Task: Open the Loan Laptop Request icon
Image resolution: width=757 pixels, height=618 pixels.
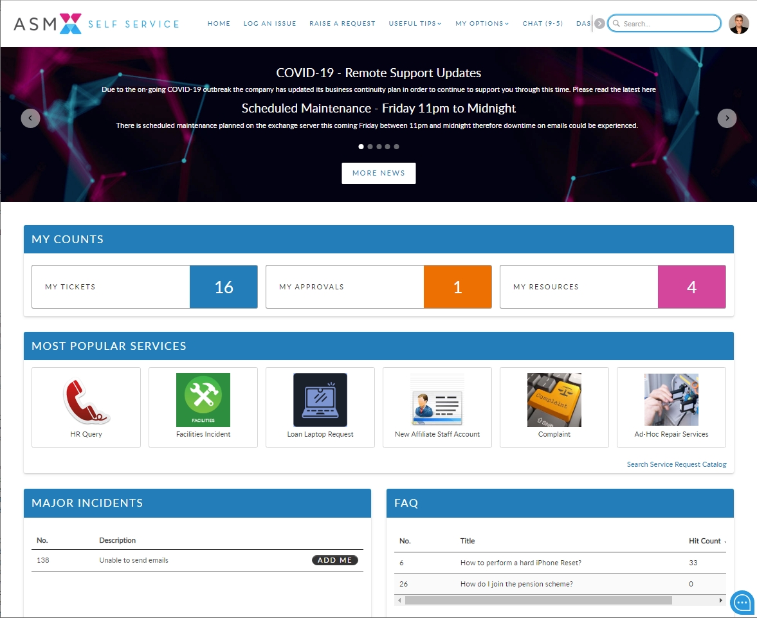Action: point(320,400)
